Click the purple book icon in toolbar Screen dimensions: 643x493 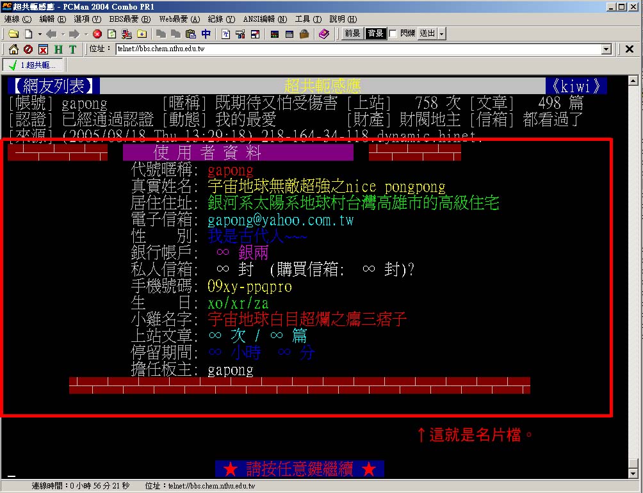(x=323, y=34)
